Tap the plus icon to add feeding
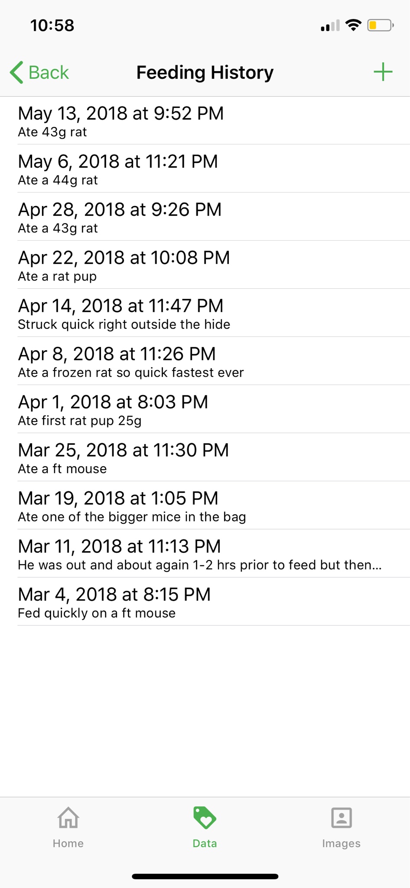Viewport: 410px width, 888px height. pos(383,72)
